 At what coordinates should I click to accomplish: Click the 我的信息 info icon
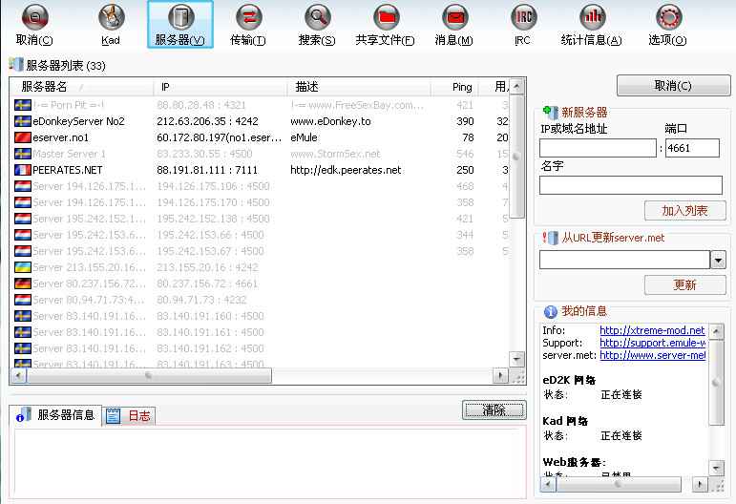click(x=550, y=311)
